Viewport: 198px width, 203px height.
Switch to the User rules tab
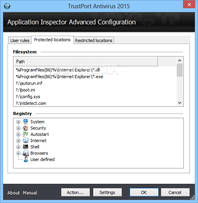[x=20, y=40]
